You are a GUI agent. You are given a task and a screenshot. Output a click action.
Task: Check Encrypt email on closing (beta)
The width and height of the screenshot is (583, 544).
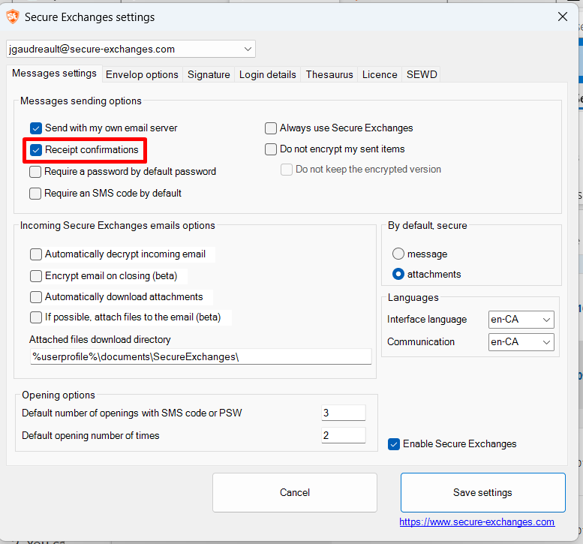[36, 276]
